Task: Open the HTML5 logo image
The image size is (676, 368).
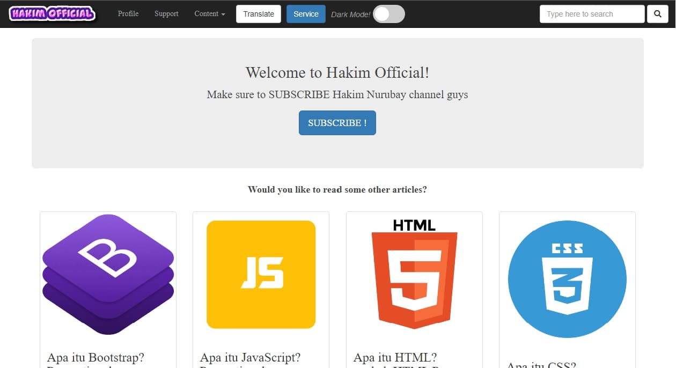Action: [x=414, y=274]
